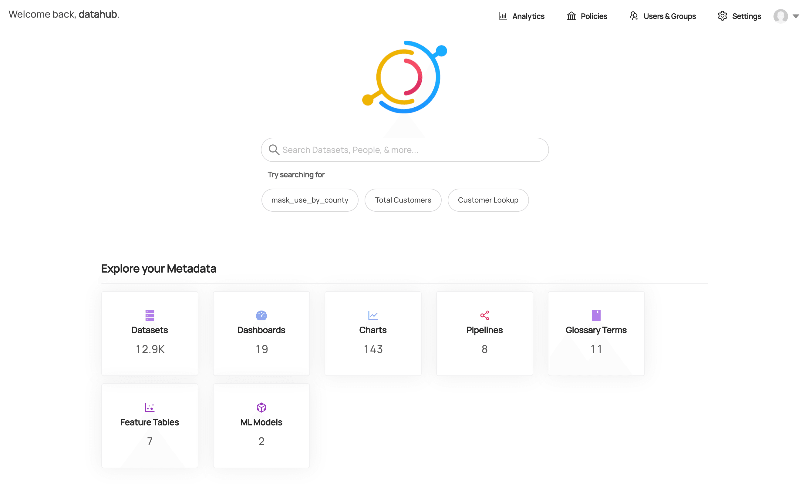
Task: Click the Dashboards gauge icon
Action: (261, 315)
